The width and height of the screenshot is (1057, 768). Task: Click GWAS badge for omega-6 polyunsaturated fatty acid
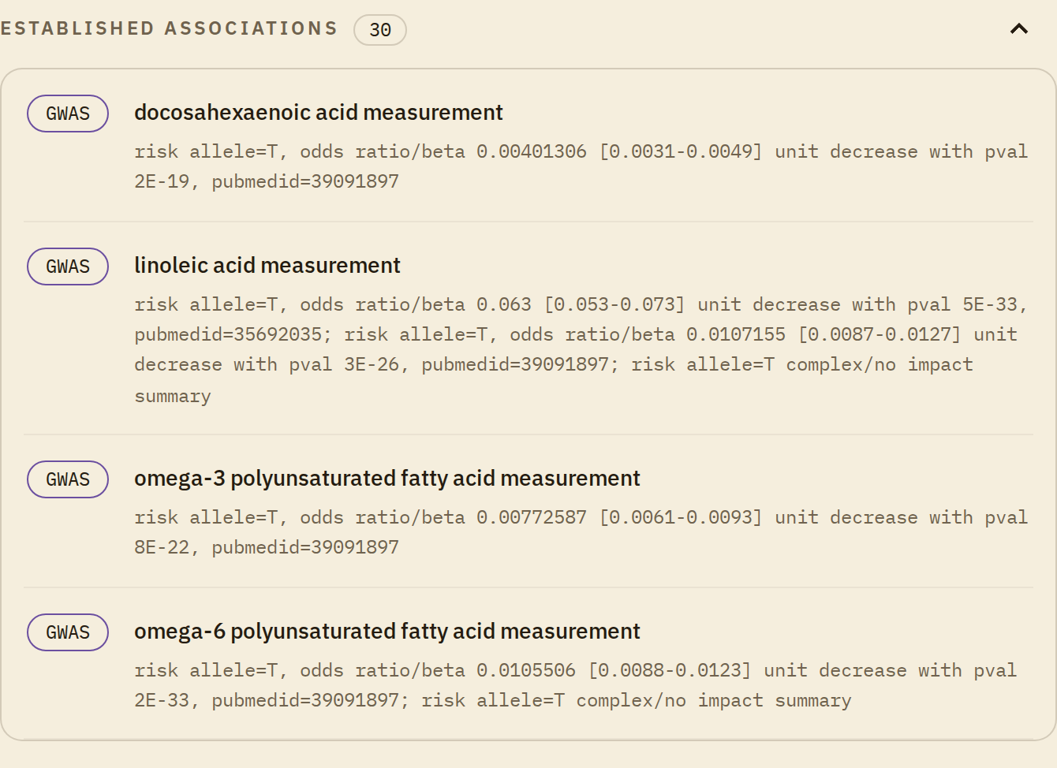68,632
